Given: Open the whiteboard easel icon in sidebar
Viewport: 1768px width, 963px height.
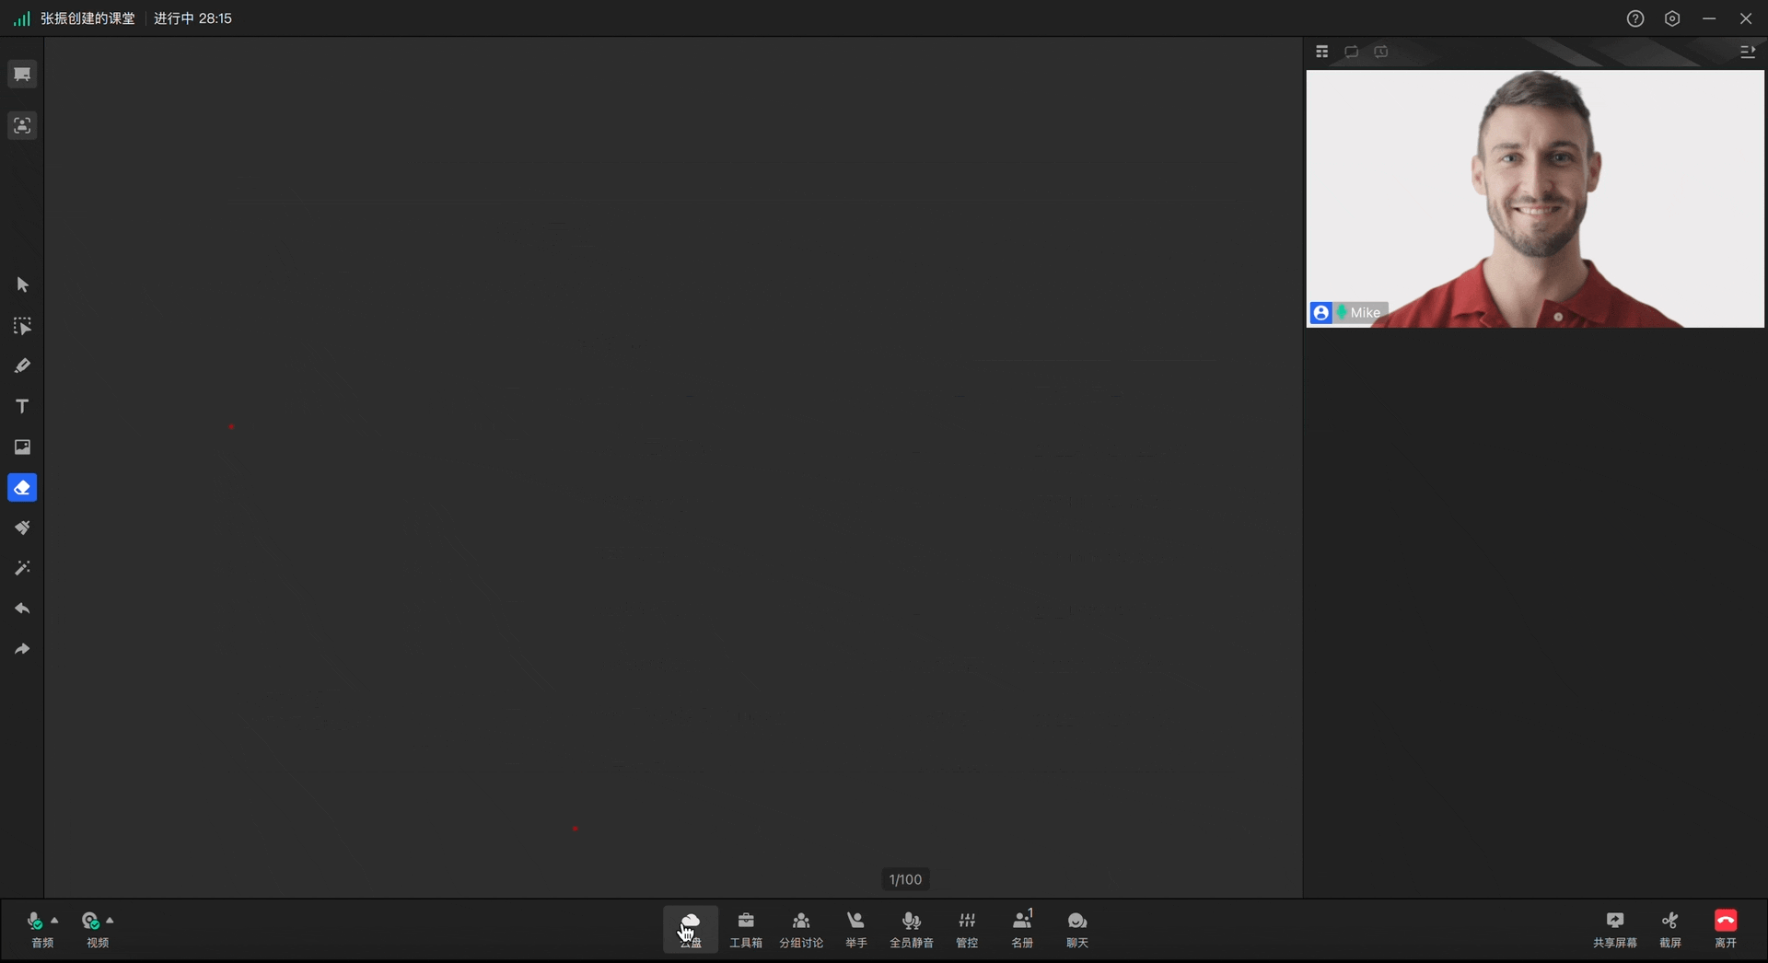Looking at the screenshot, I should point(22,74).
